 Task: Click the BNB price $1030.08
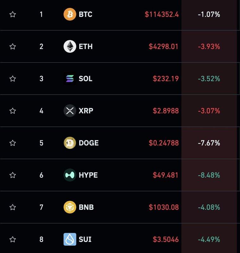coord(164,207)
